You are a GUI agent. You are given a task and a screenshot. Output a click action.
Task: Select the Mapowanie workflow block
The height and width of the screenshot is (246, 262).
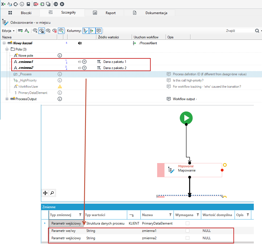click(189, 170)
